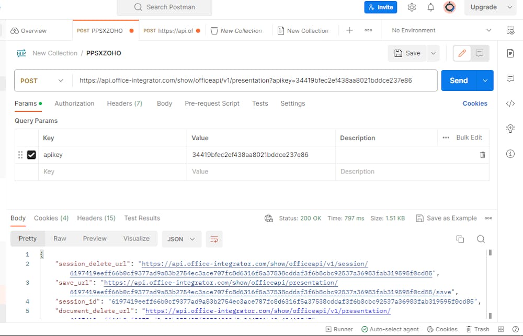Open the No Environment dropdown
The width and height of the screenshot is (523, 336).
[439, 30]
